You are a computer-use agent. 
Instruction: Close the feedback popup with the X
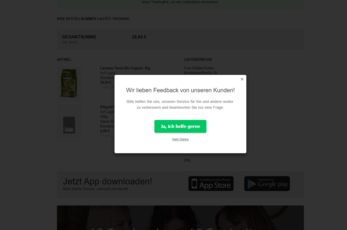242,79
